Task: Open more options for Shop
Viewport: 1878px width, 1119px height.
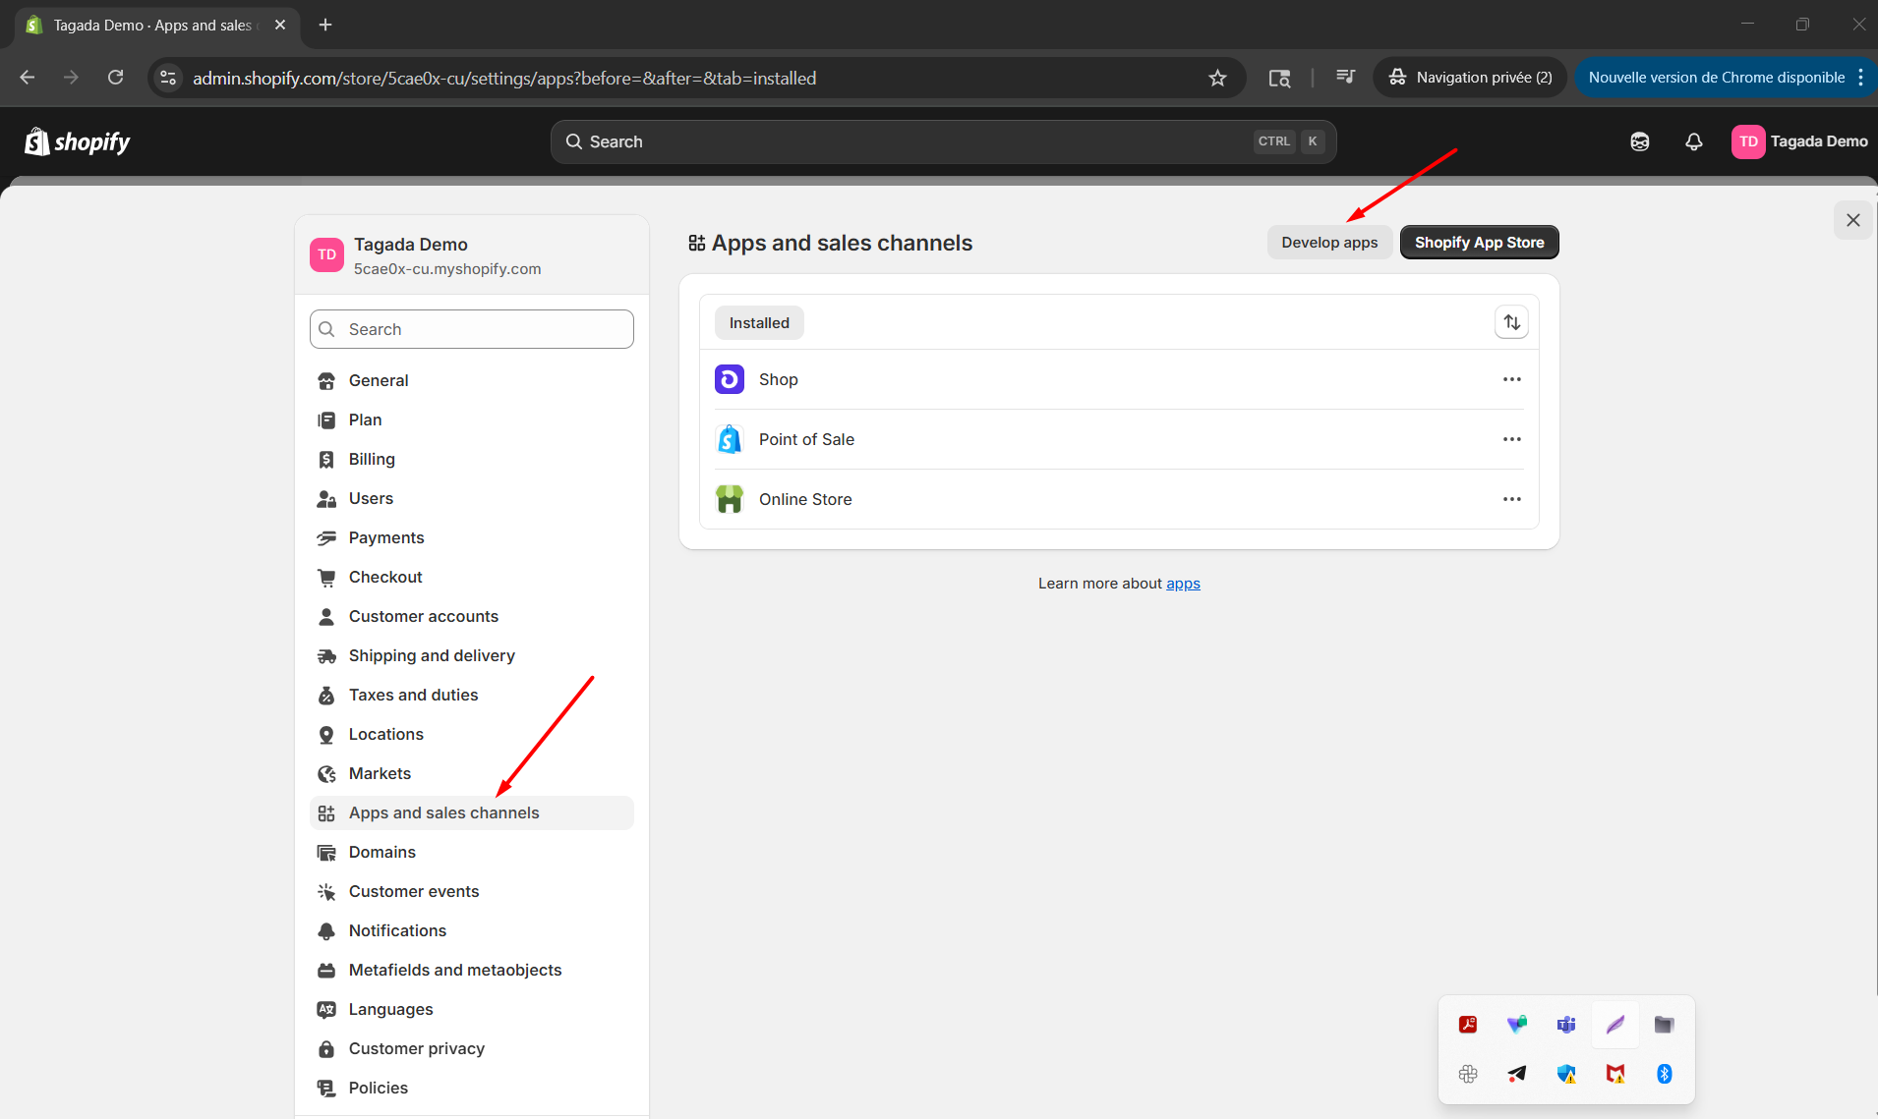Action: [x=1512, y=379]
